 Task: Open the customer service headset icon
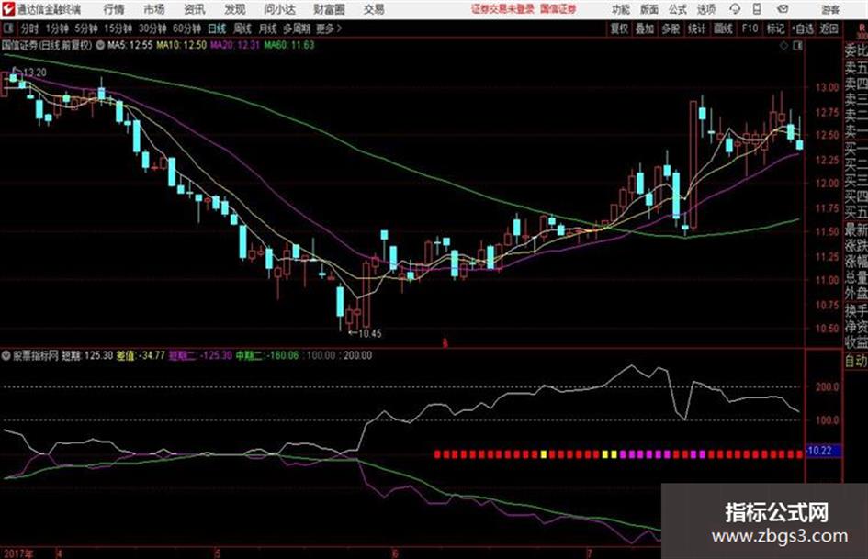pyautogui.click(x=735, y=9)
